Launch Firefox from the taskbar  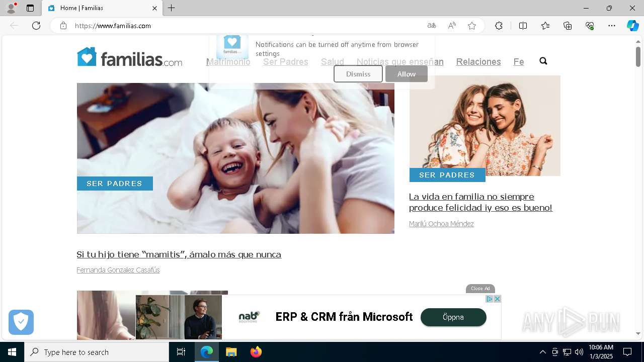click(256, 352)
